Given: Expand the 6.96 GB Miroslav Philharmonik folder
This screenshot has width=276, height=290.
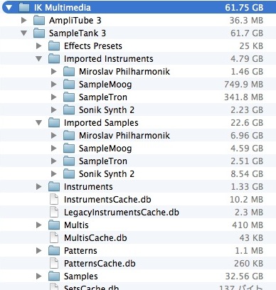Looking at the screenshot, I should (54, 136).
